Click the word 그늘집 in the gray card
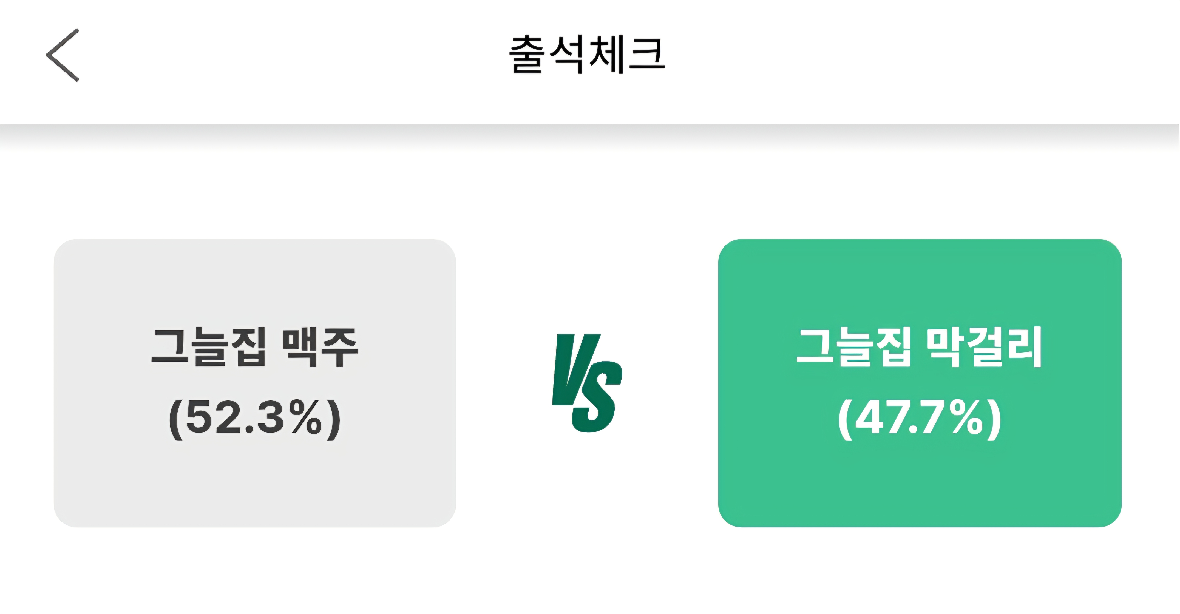The image size is (1180, 614). (x=209, y=347)
